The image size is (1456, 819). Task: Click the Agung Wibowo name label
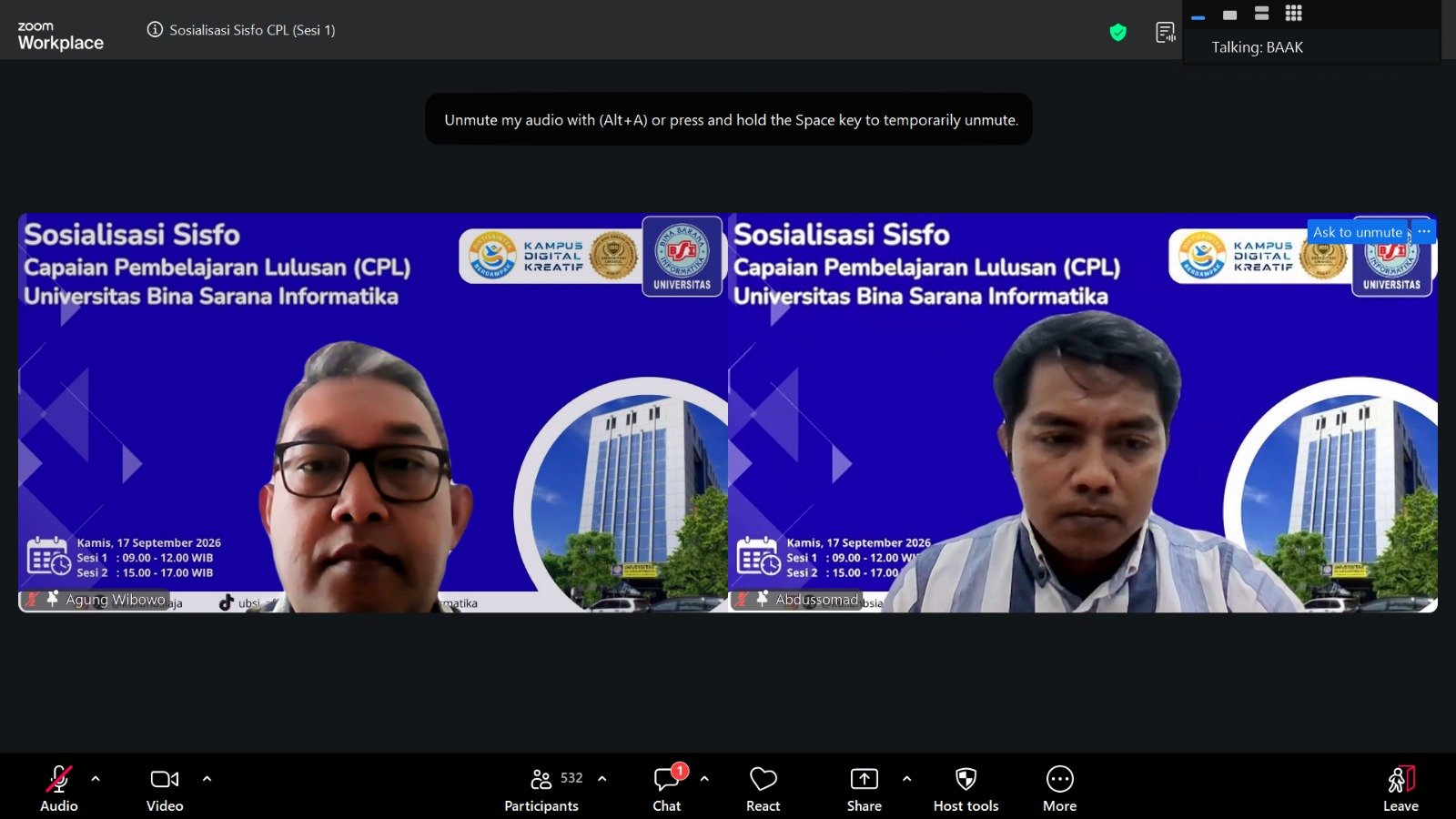(x=116, y=600)
